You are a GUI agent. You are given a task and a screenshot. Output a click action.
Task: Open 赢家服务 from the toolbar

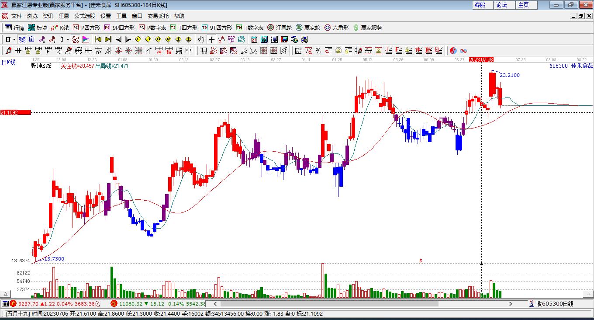tap(367, 28)
